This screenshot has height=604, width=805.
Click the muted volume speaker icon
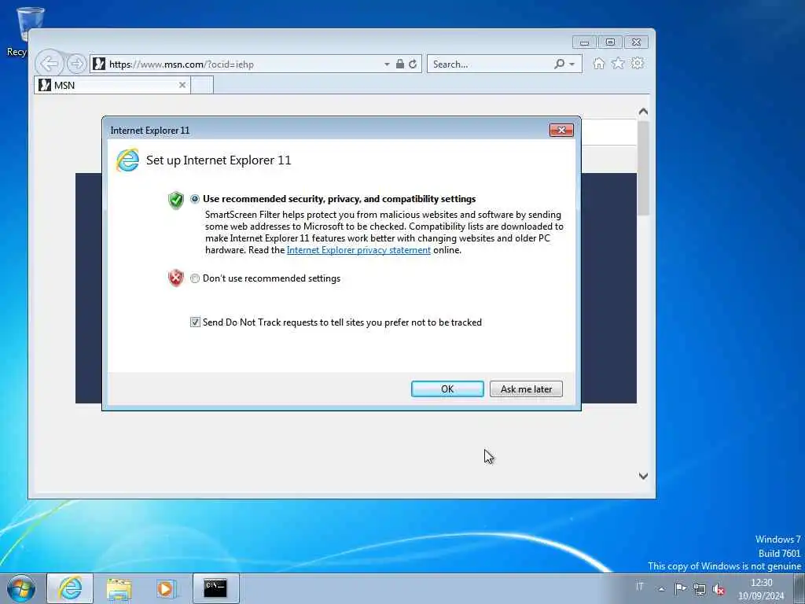(x=719, y=589)
